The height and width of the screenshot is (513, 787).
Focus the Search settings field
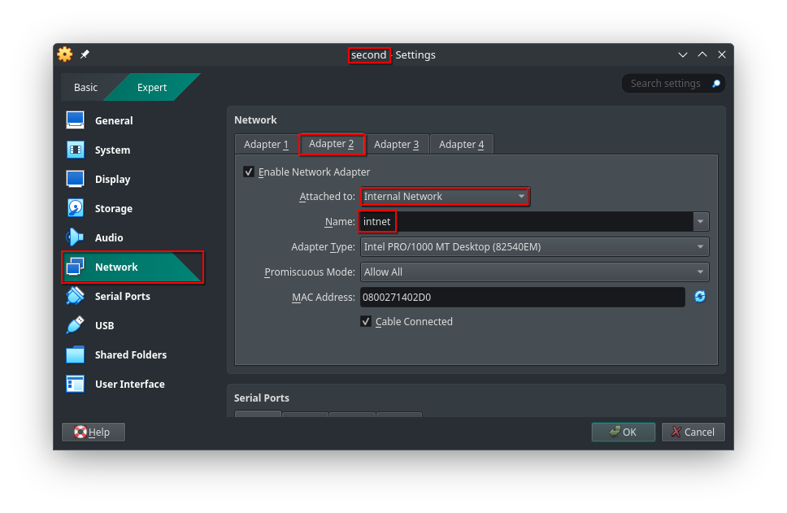665,84
